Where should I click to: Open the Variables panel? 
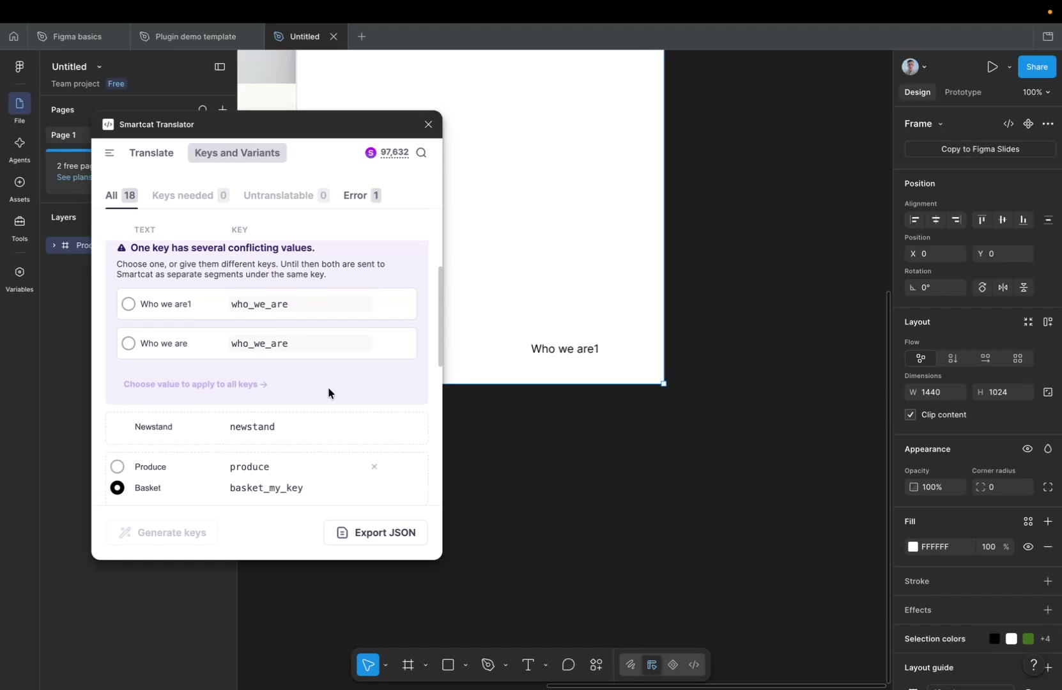pos(19,279)
